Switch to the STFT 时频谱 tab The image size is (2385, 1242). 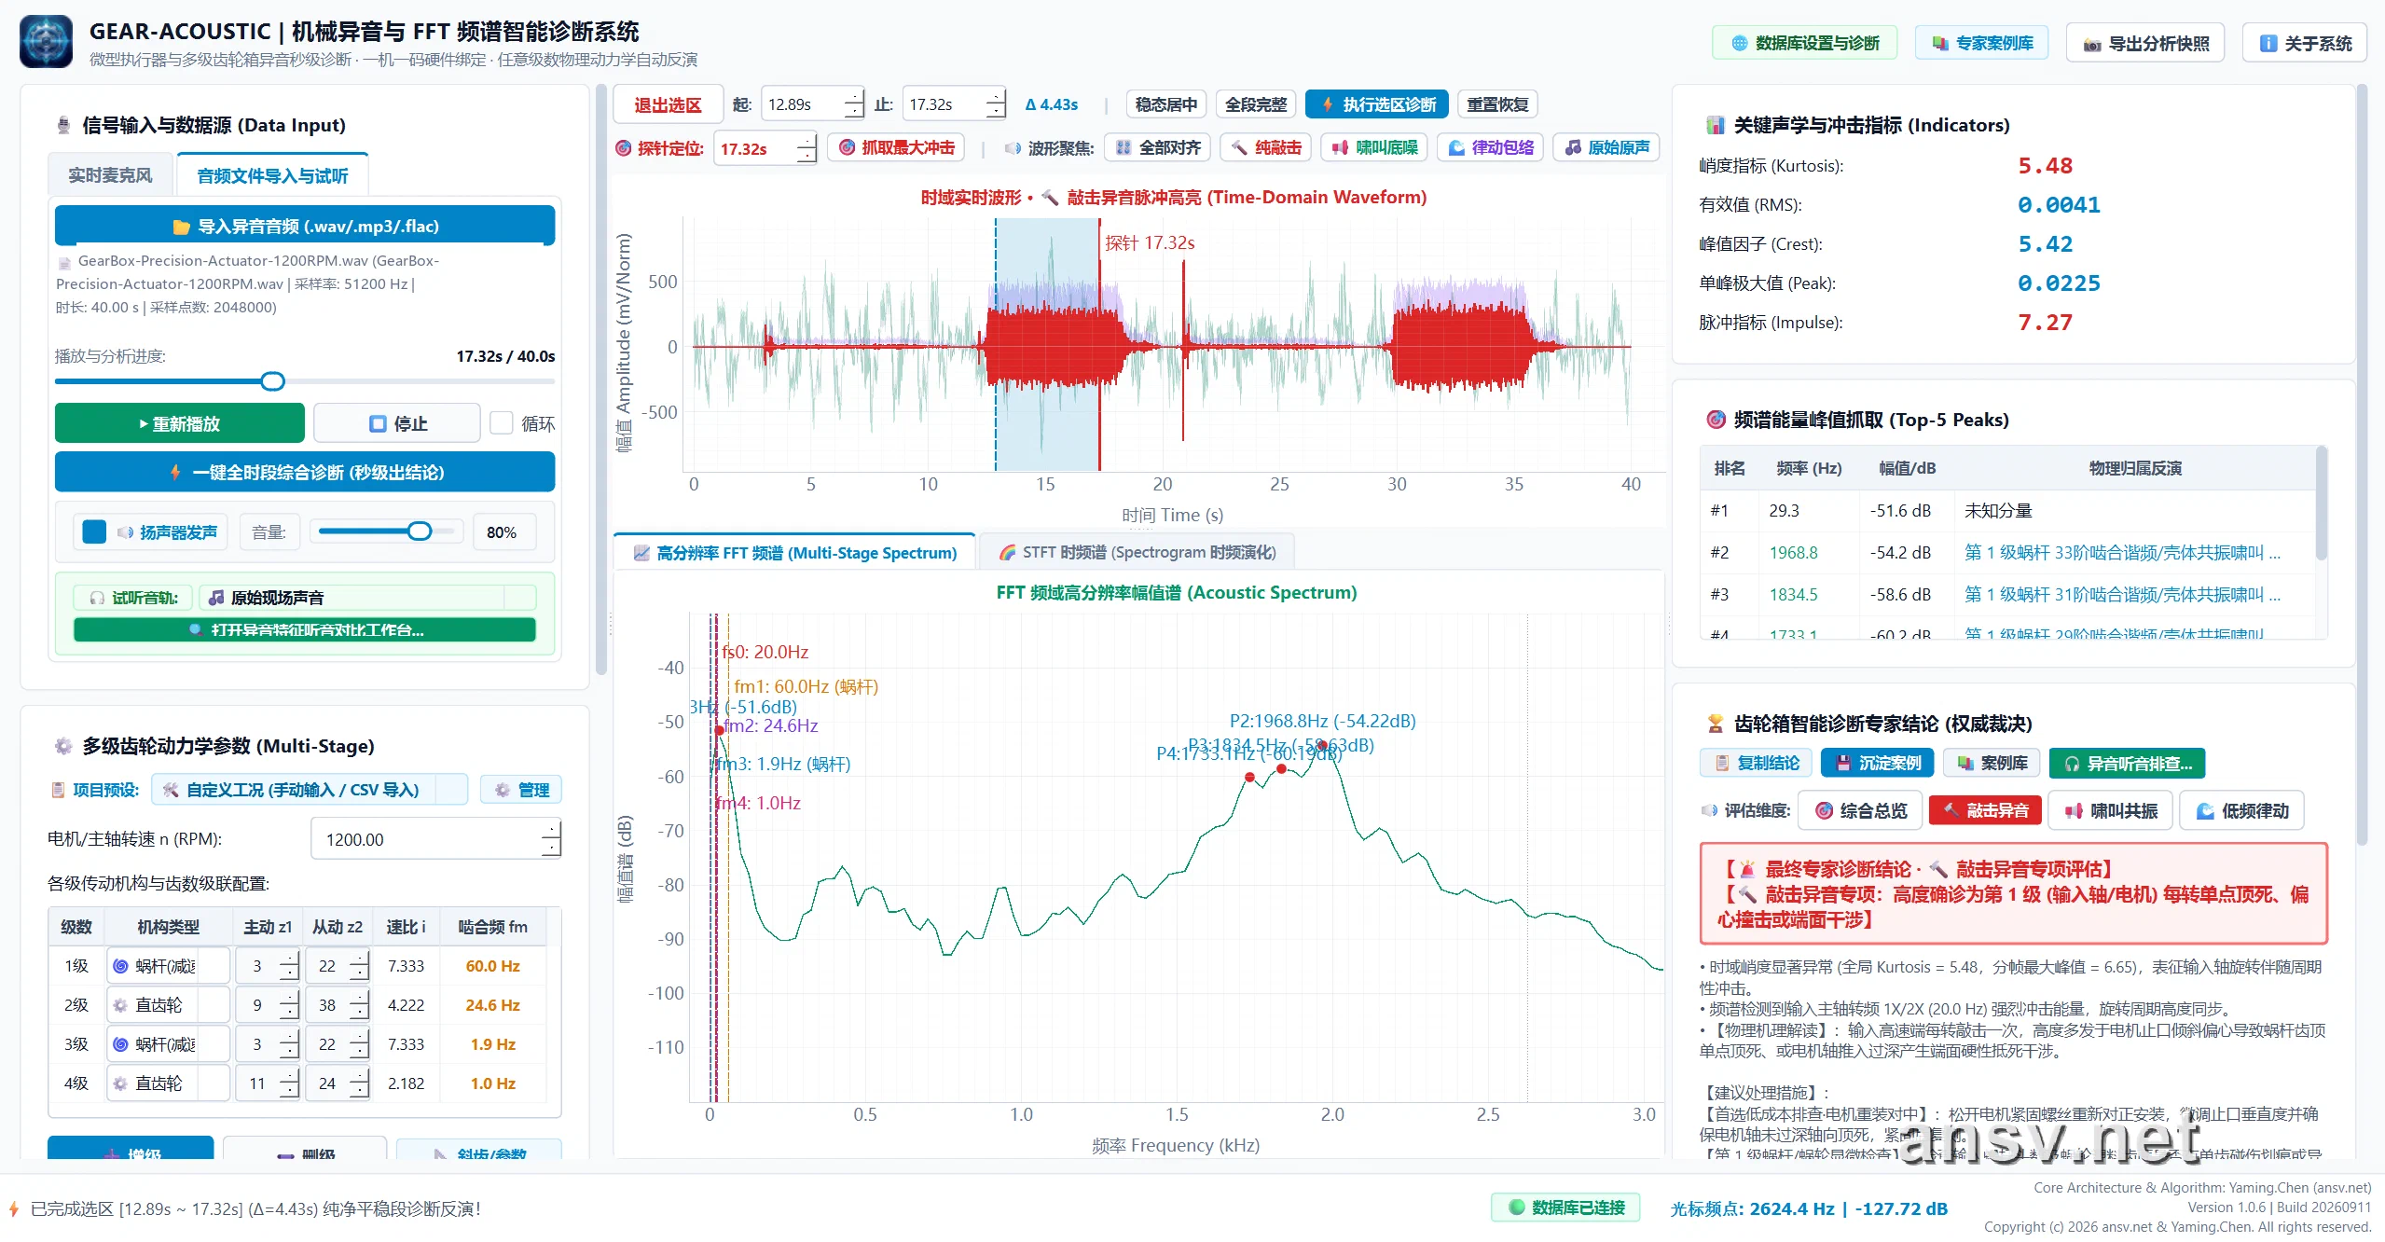point(1137,553)
